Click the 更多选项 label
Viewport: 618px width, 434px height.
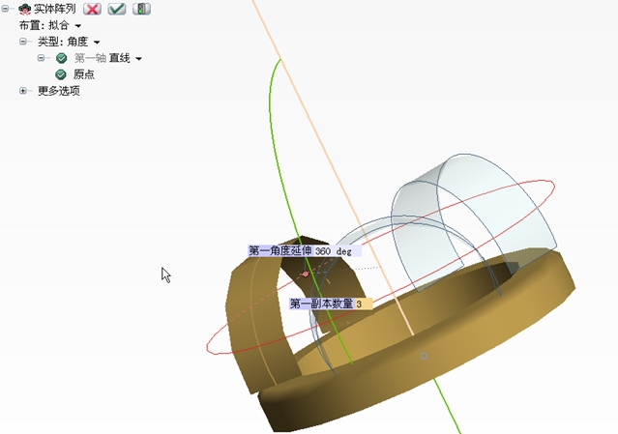click(x=59, y=91)
